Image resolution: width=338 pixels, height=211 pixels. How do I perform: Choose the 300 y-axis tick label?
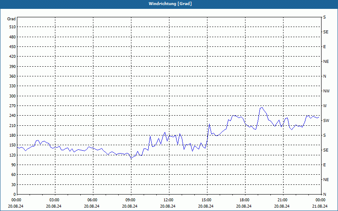pyautogui.click(x=13, y=96)
